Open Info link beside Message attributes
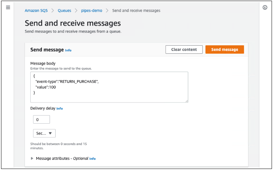 click(x=93, y=159)
